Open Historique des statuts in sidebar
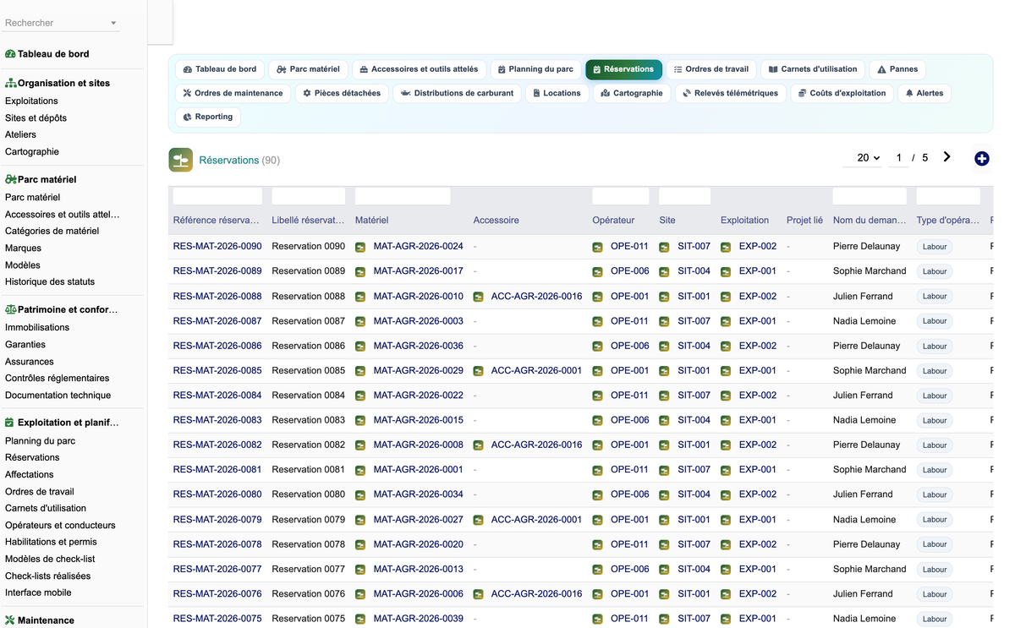The width and height of the screenshot is (1015, 628). [x=50, y=282]
